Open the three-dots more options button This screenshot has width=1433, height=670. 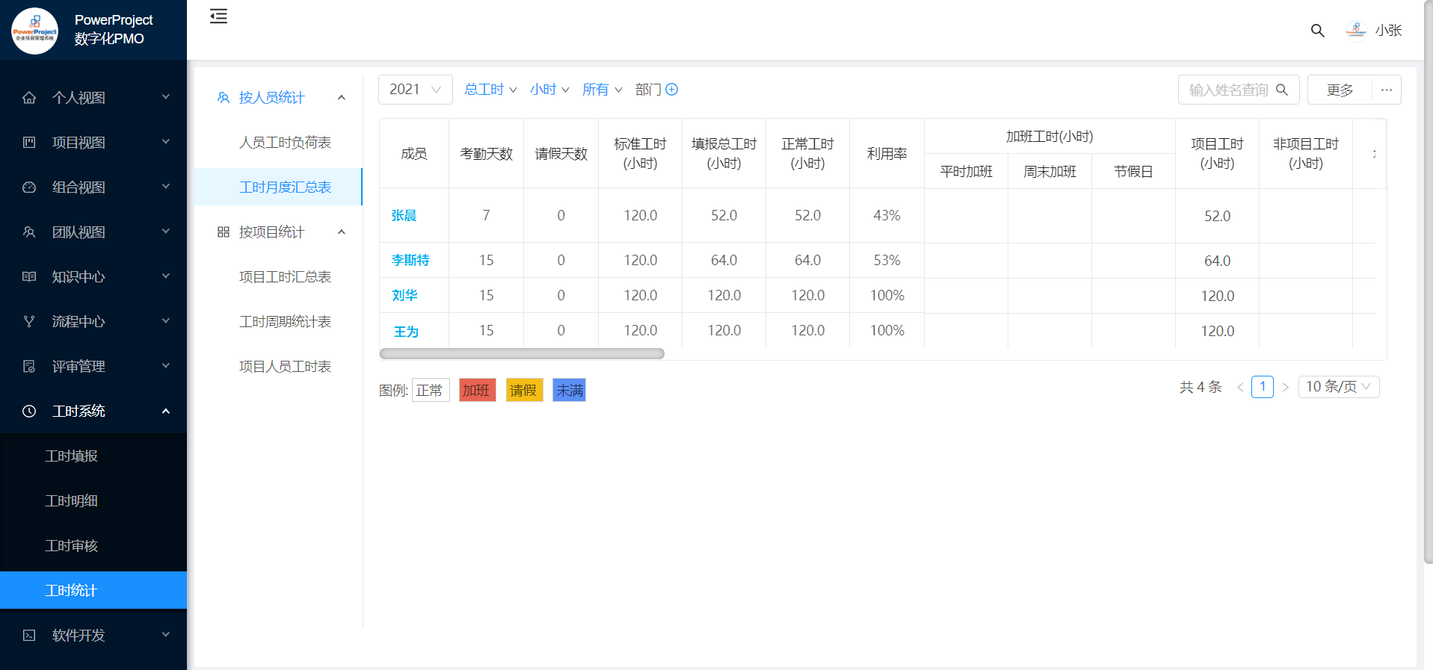[x=1386, y=90]
